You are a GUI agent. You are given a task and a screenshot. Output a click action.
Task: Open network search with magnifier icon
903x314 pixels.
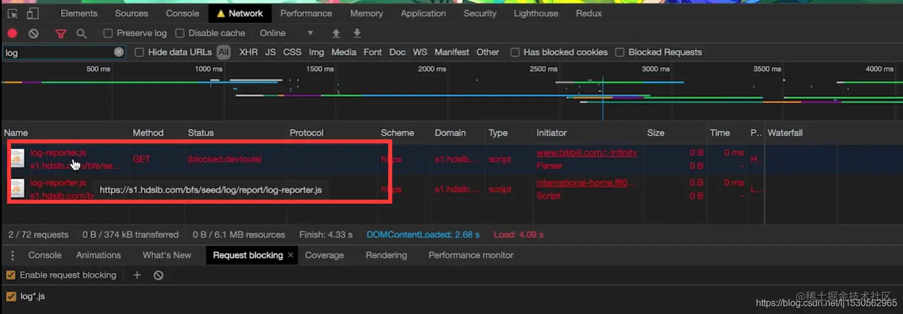coord(81,33)
